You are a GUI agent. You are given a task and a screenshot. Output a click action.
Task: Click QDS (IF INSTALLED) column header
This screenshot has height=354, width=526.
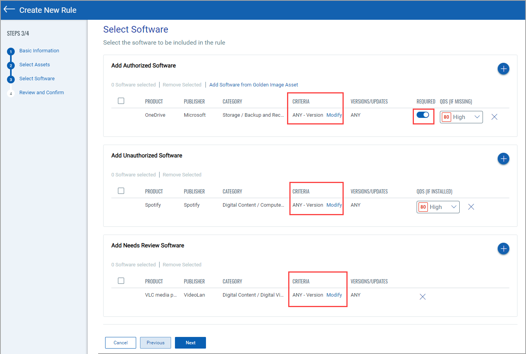click(x=434, y=191)
